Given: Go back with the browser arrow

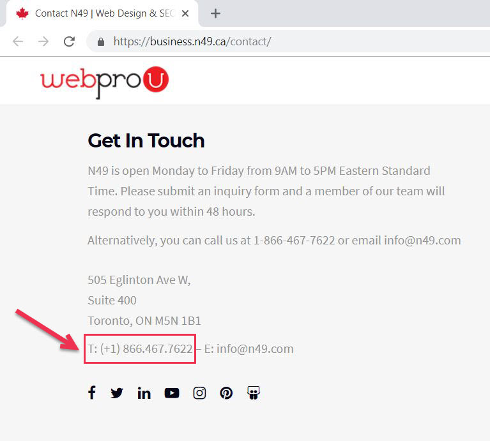Looking at the screenshot, I should [18, 41].
